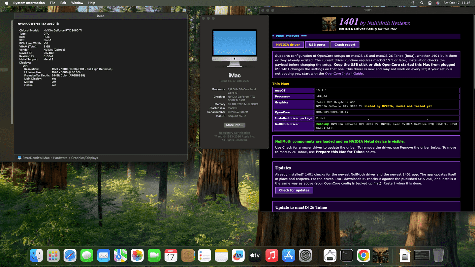Open Terminal from the Dock
475x267 pixels.
[x=347, y=255]
